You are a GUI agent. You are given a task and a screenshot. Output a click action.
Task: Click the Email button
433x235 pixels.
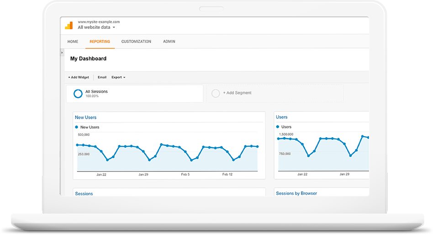point(102,77)
